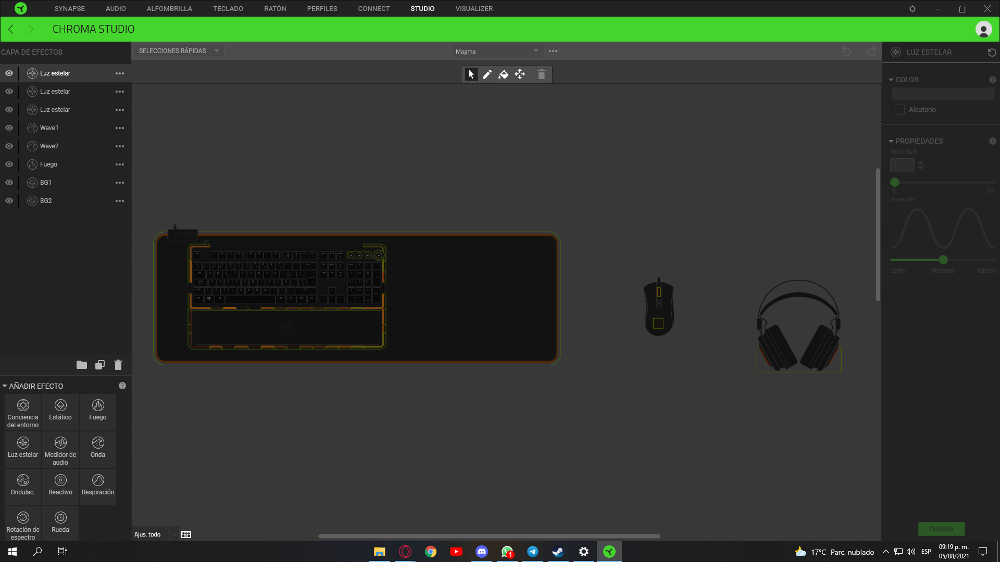Image resolution: width=1000 pixels, height=562 pixels.
Task: Open Color section help icon
Action: [992, 80]
